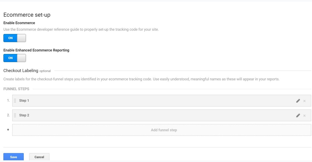
Task: Click the FUNNEL STEPS section label
Action: tap(16, 89)
